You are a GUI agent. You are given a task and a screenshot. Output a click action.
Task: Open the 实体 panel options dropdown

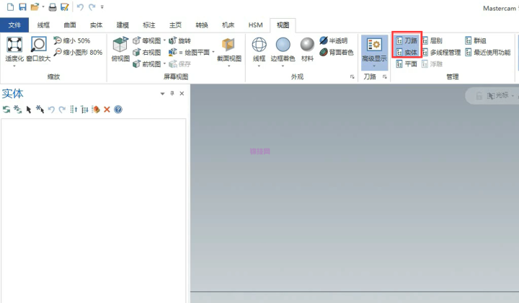pyautogui.click(x=162, y=94)
